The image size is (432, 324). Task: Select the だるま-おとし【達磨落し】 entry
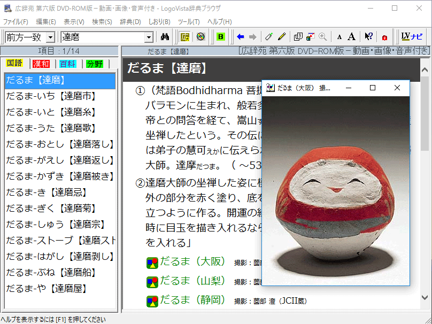pos(60,144)
